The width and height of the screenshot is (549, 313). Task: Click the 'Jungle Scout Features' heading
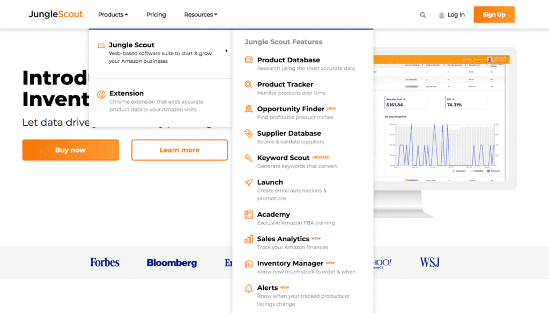tap(283, 42)
